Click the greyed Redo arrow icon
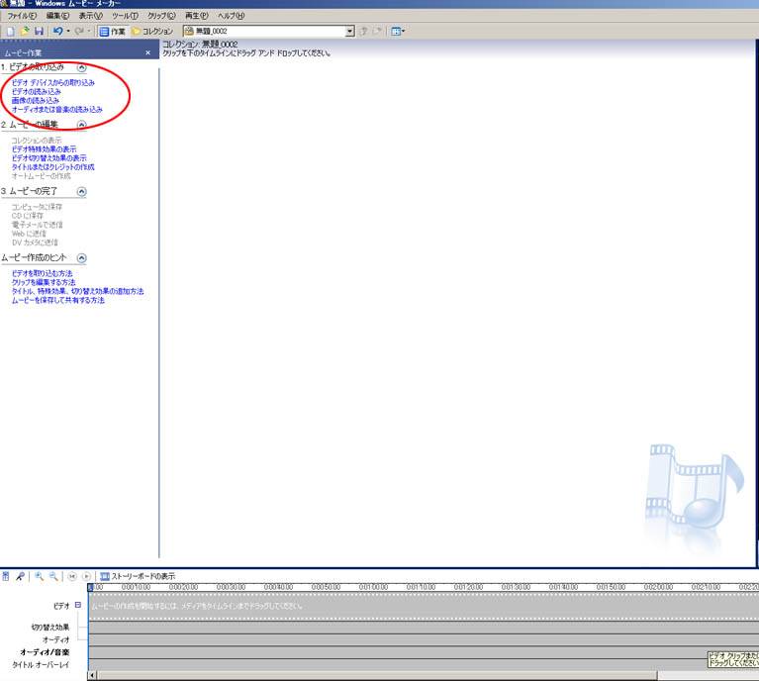The width and height of the screenshot is (759, 681). [79, 31]
